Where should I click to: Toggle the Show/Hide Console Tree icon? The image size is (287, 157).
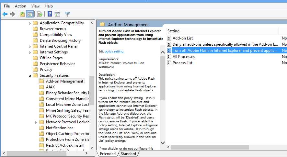[30, 14]
